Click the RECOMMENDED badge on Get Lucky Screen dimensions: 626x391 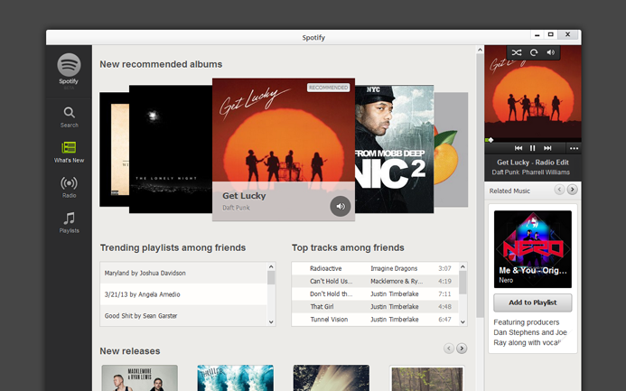[x=328, y=88]
